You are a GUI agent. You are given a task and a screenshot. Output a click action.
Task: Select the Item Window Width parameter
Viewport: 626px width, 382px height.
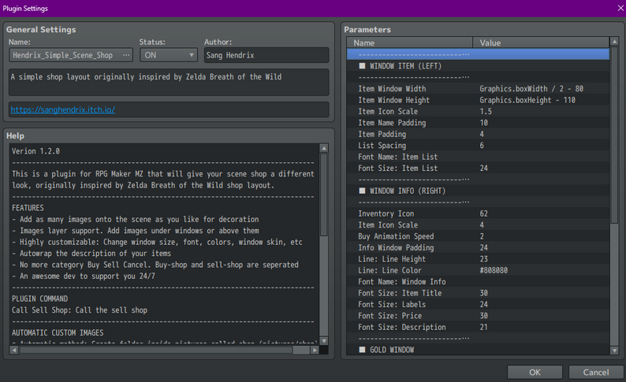click(478, 88)
